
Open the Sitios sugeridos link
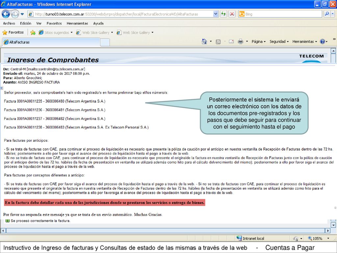(x=54, y=33)
